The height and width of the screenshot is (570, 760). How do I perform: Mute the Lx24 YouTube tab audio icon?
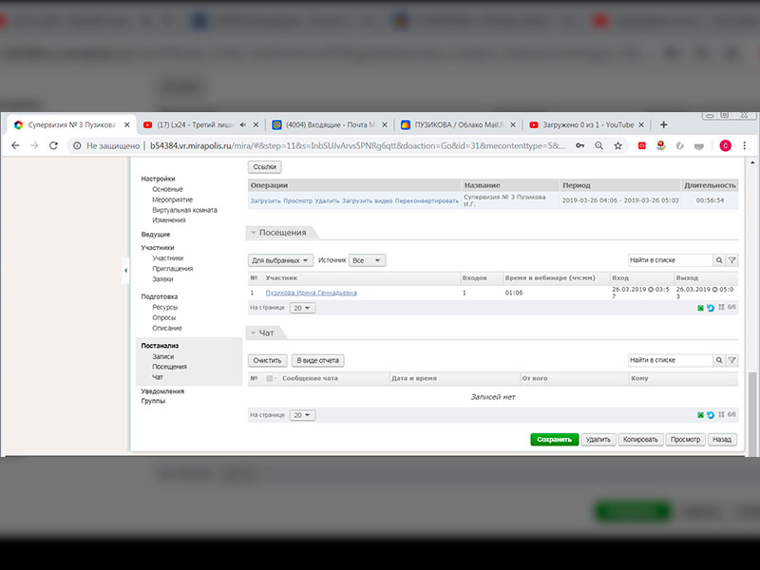tap(243, 124)
